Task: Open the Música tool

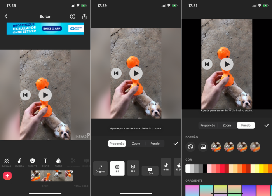Action: [x=19, y=162]
